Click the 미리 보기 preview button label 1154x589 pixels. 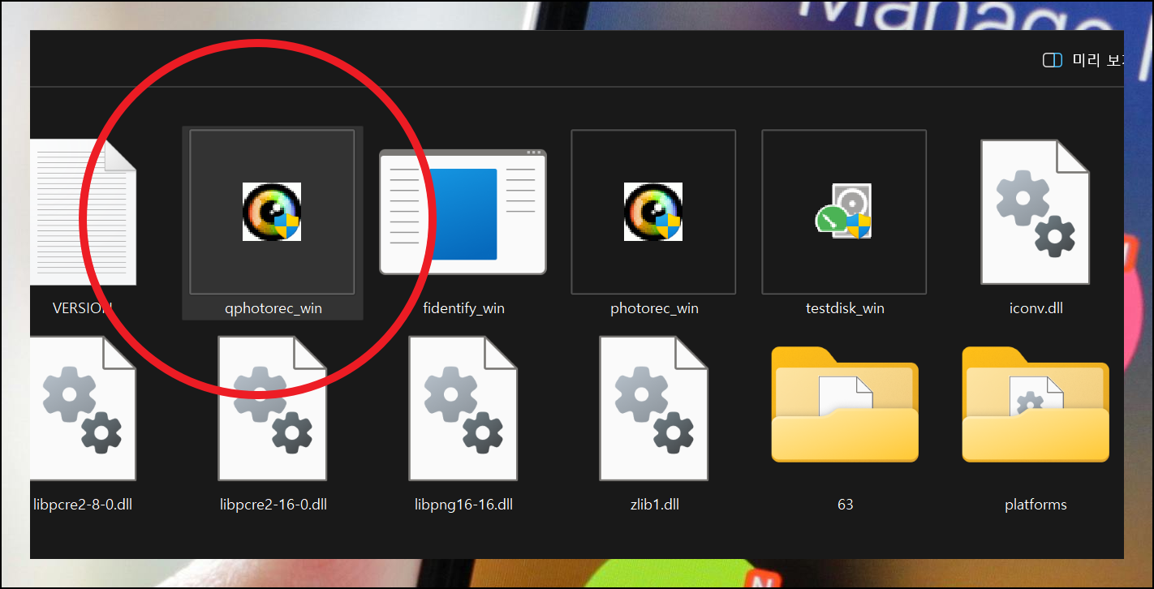point(1098,61)
